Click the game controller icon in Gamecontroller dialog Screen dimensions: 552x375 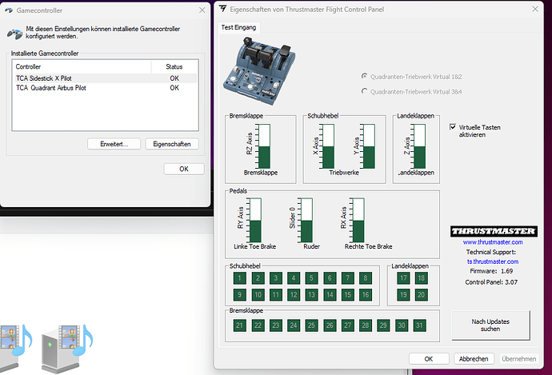click(x=15, y=34)
